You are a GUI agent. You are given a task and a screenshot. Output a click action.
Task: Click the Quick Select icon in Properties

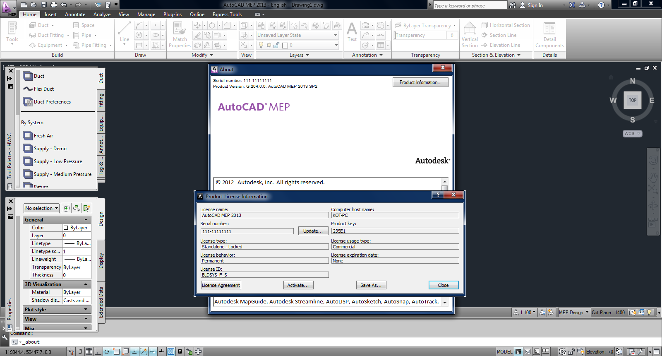(x=86, y=208)
